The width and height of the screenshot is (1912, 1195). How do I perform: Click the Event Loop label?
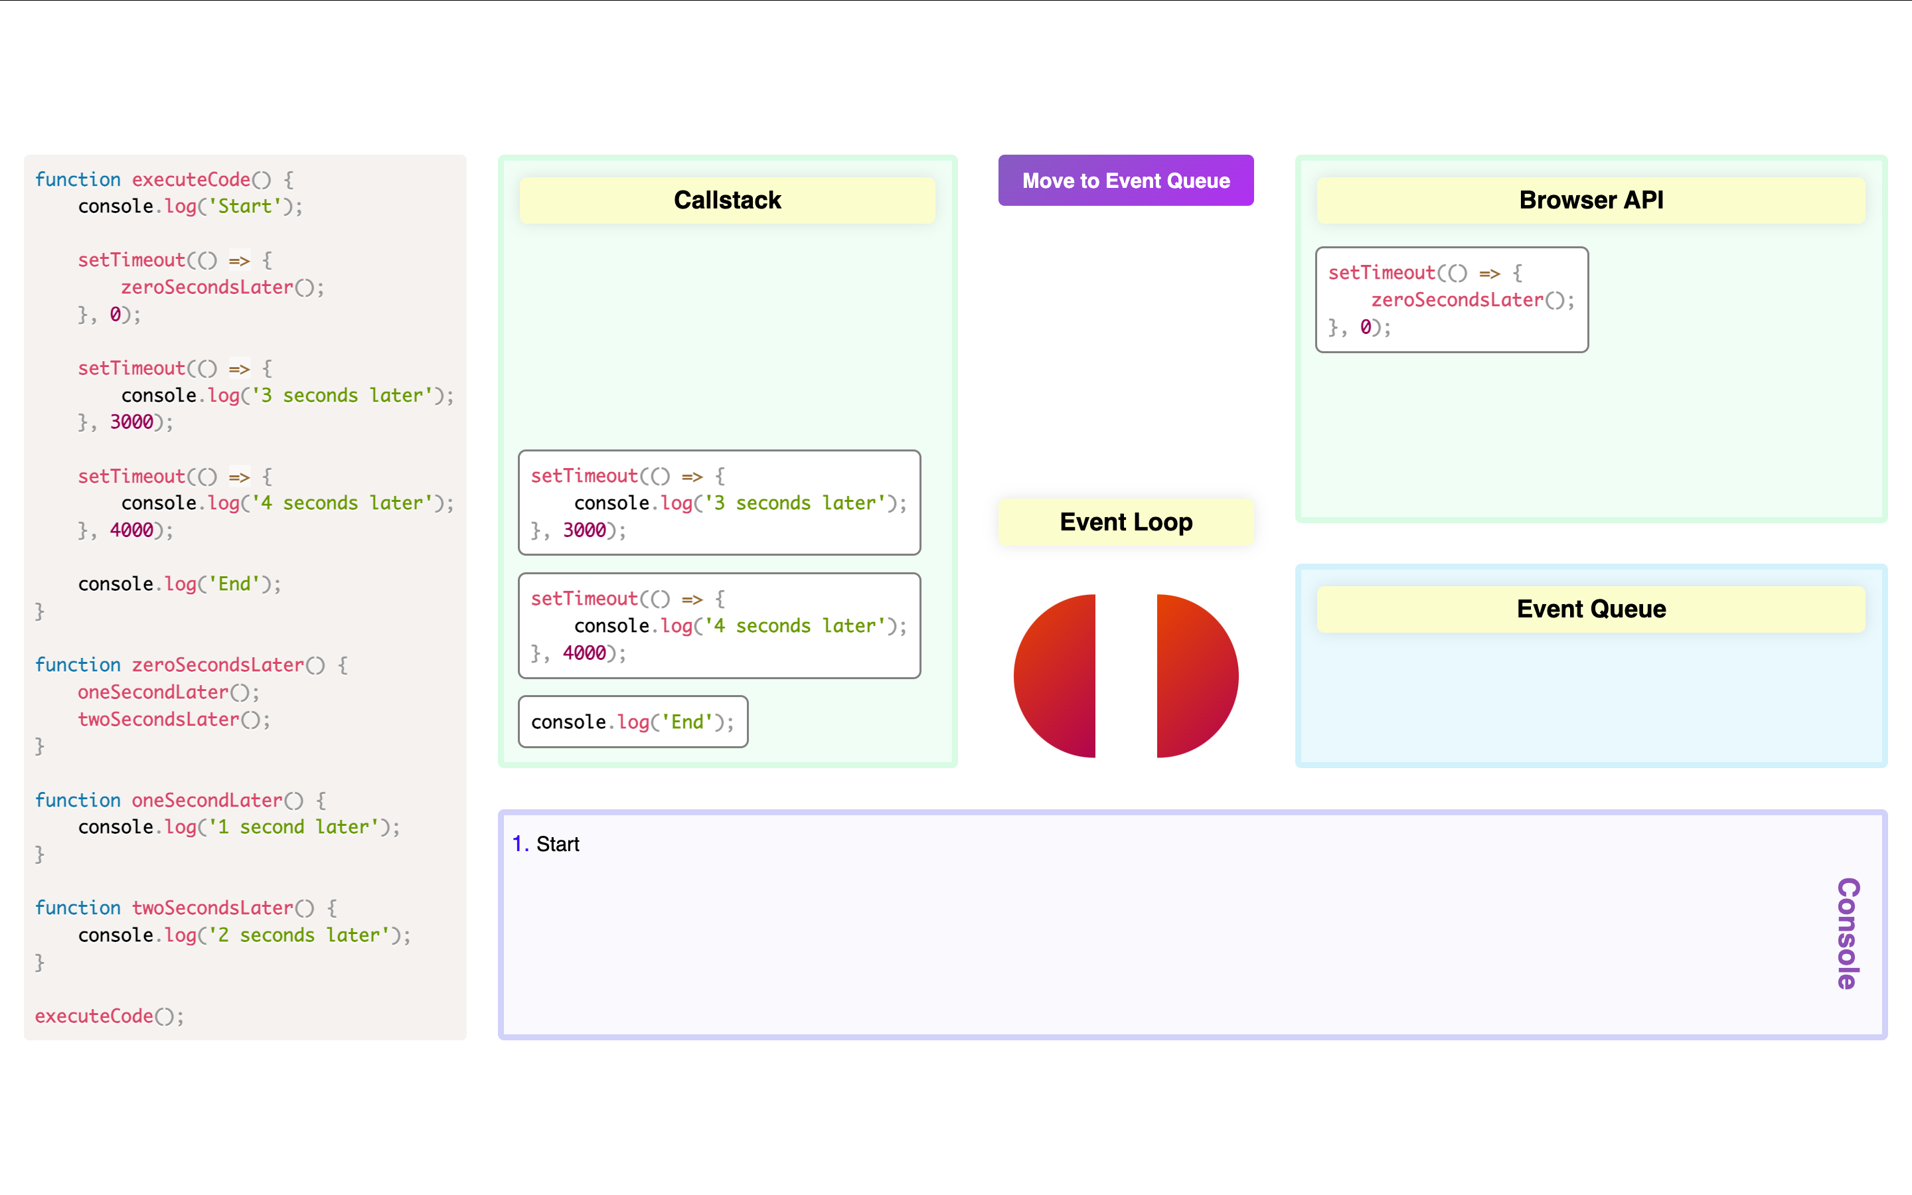1126,522
